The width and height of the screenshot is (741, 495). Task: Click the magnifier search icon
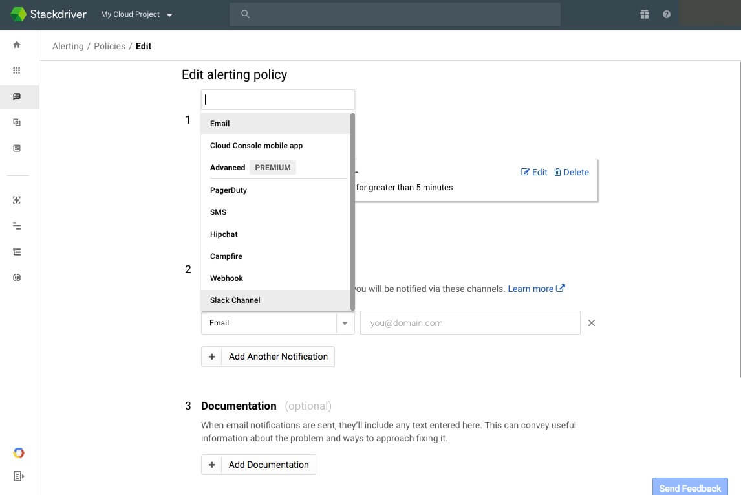click(x=245, y=14)
